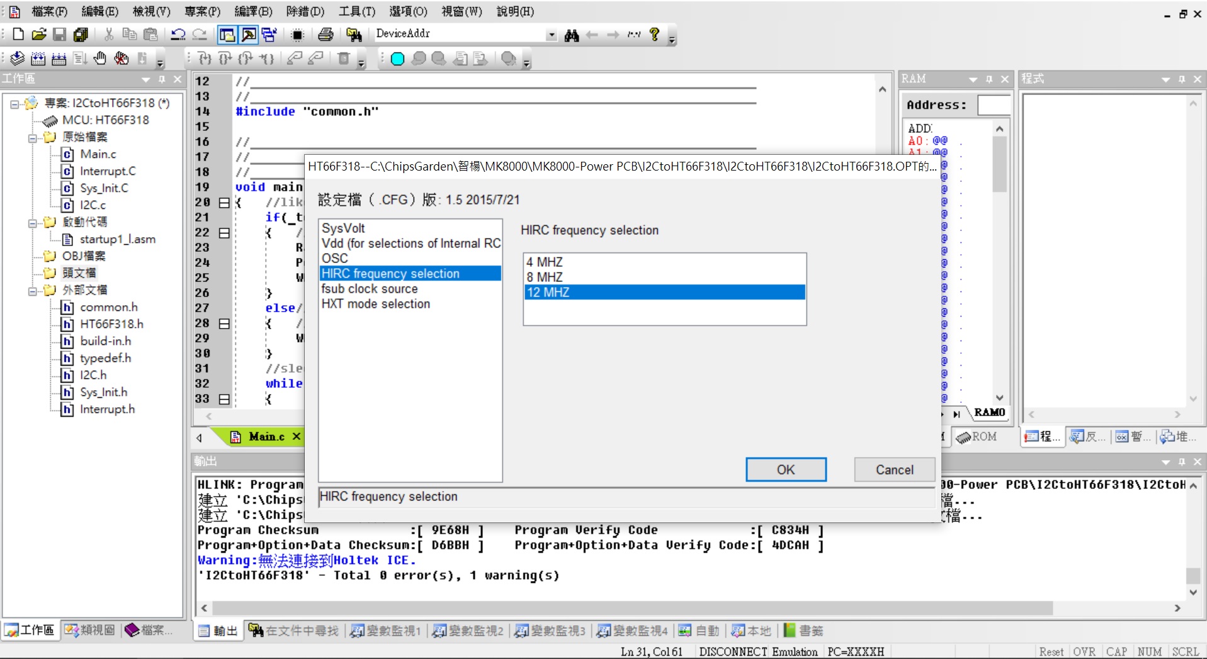Click the build stack icon
The width and height of the screenshot is (1207, 659).
click(x=17, y=59)
